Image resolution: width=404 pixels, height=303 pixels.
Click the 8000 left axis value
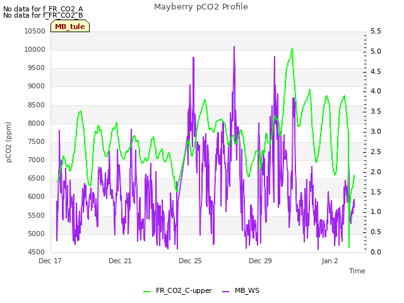tap(37, 124)
